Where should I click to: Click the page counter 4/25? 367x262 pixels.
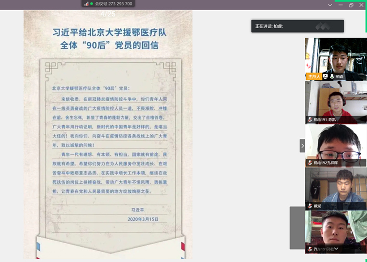pos(108,14)
